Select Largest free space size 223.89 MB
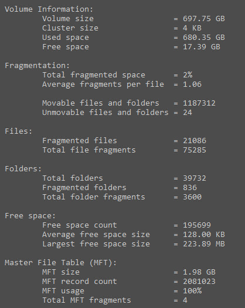Screen dimensions: 245x308 pos(204,244)
